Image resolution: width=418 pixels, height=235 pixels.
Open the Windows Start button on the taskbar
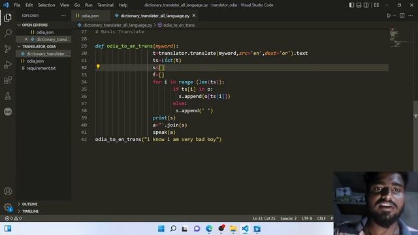point(161,228)
